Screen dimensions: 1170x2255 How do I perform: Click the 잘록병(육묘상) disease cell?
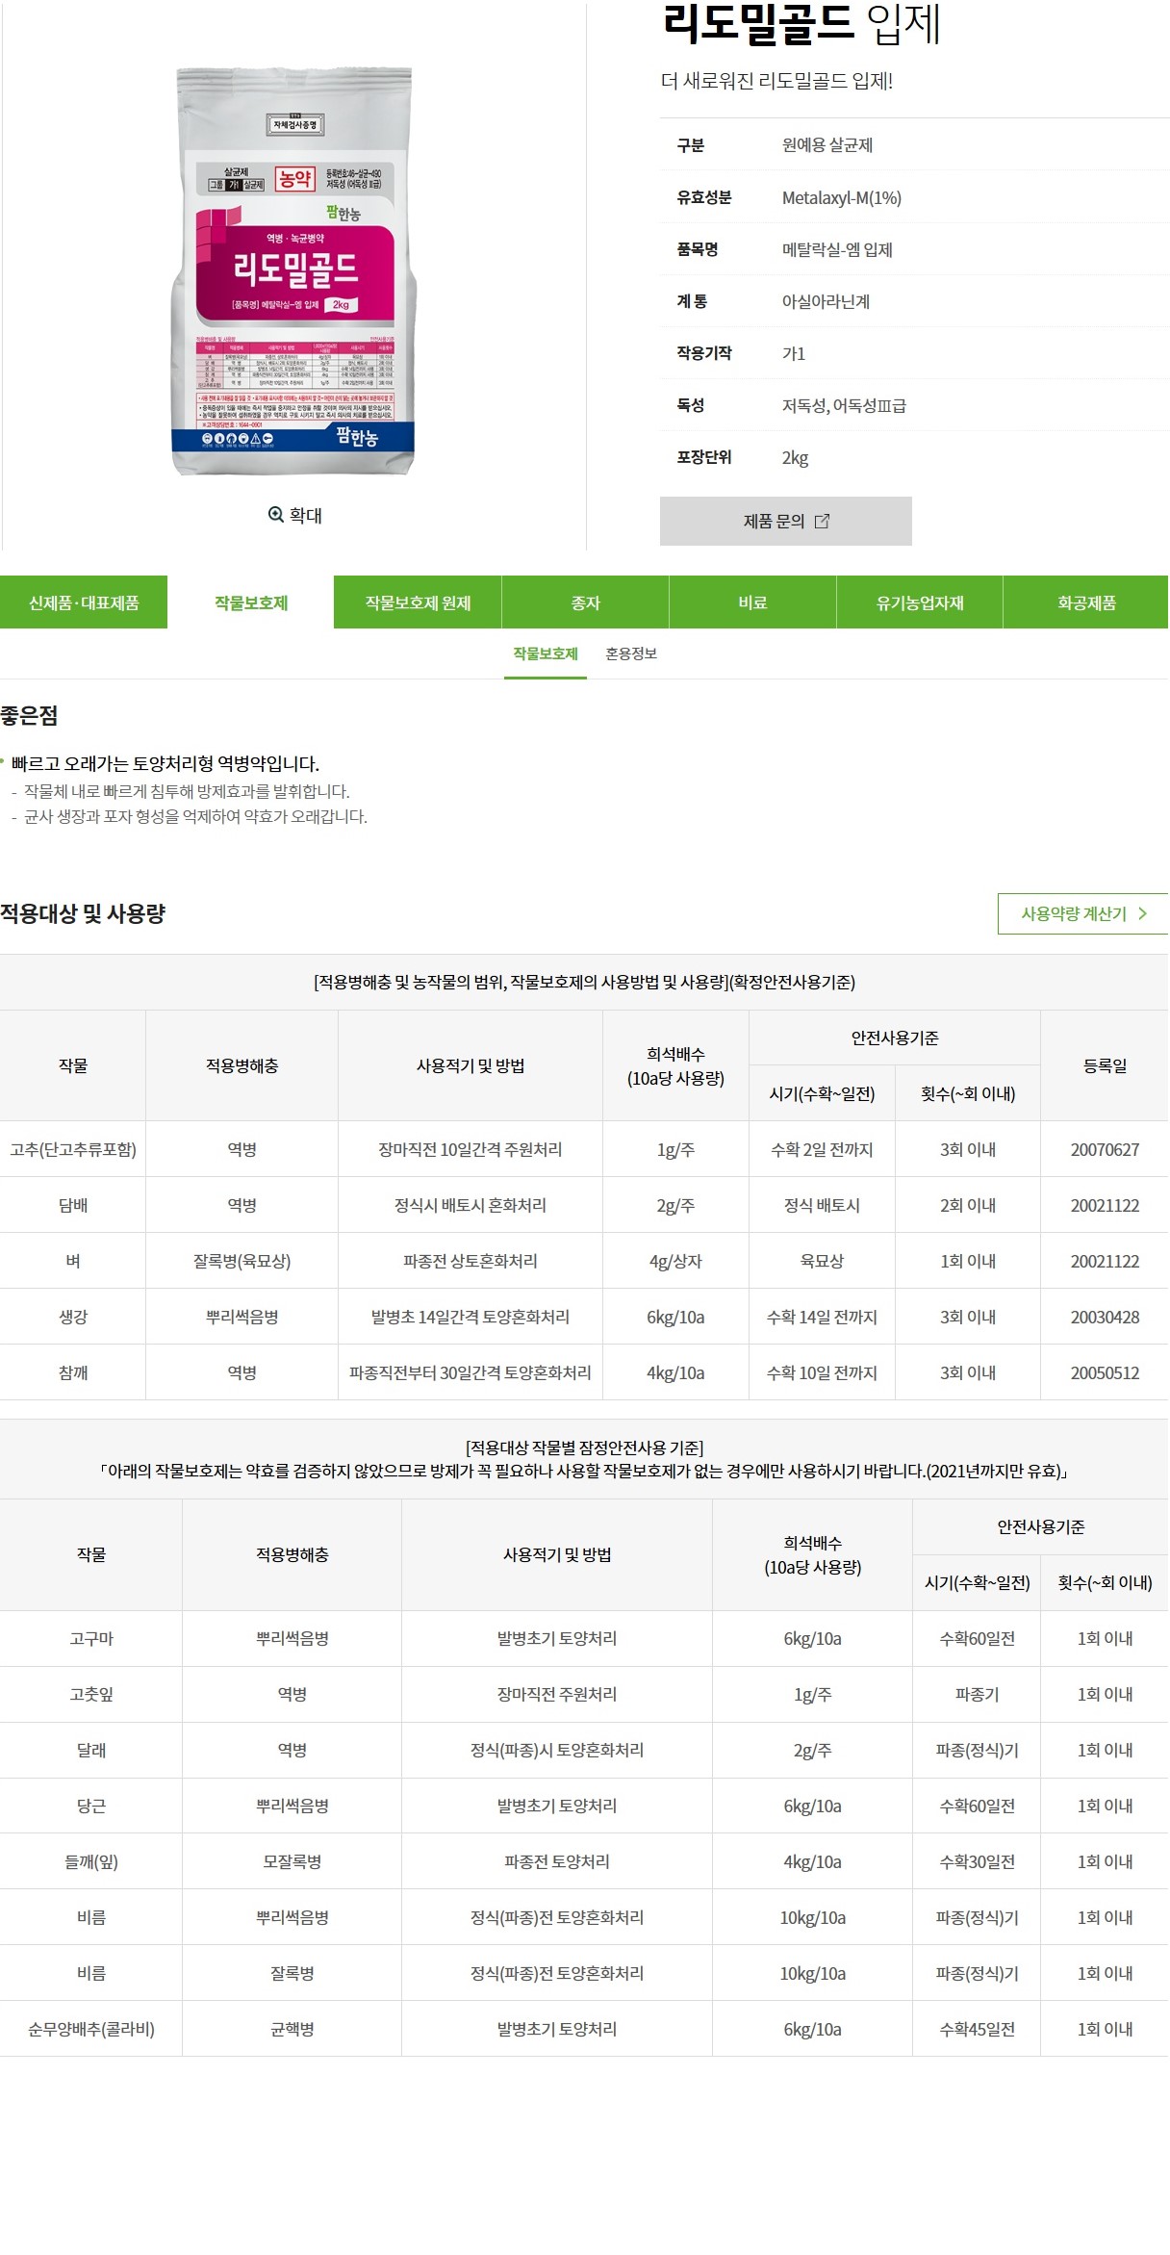point(242,1261)
